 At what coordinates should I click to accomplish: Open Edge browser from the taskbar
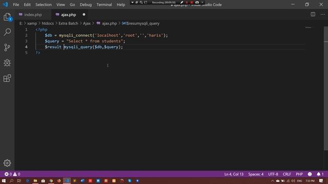(27, 180)
